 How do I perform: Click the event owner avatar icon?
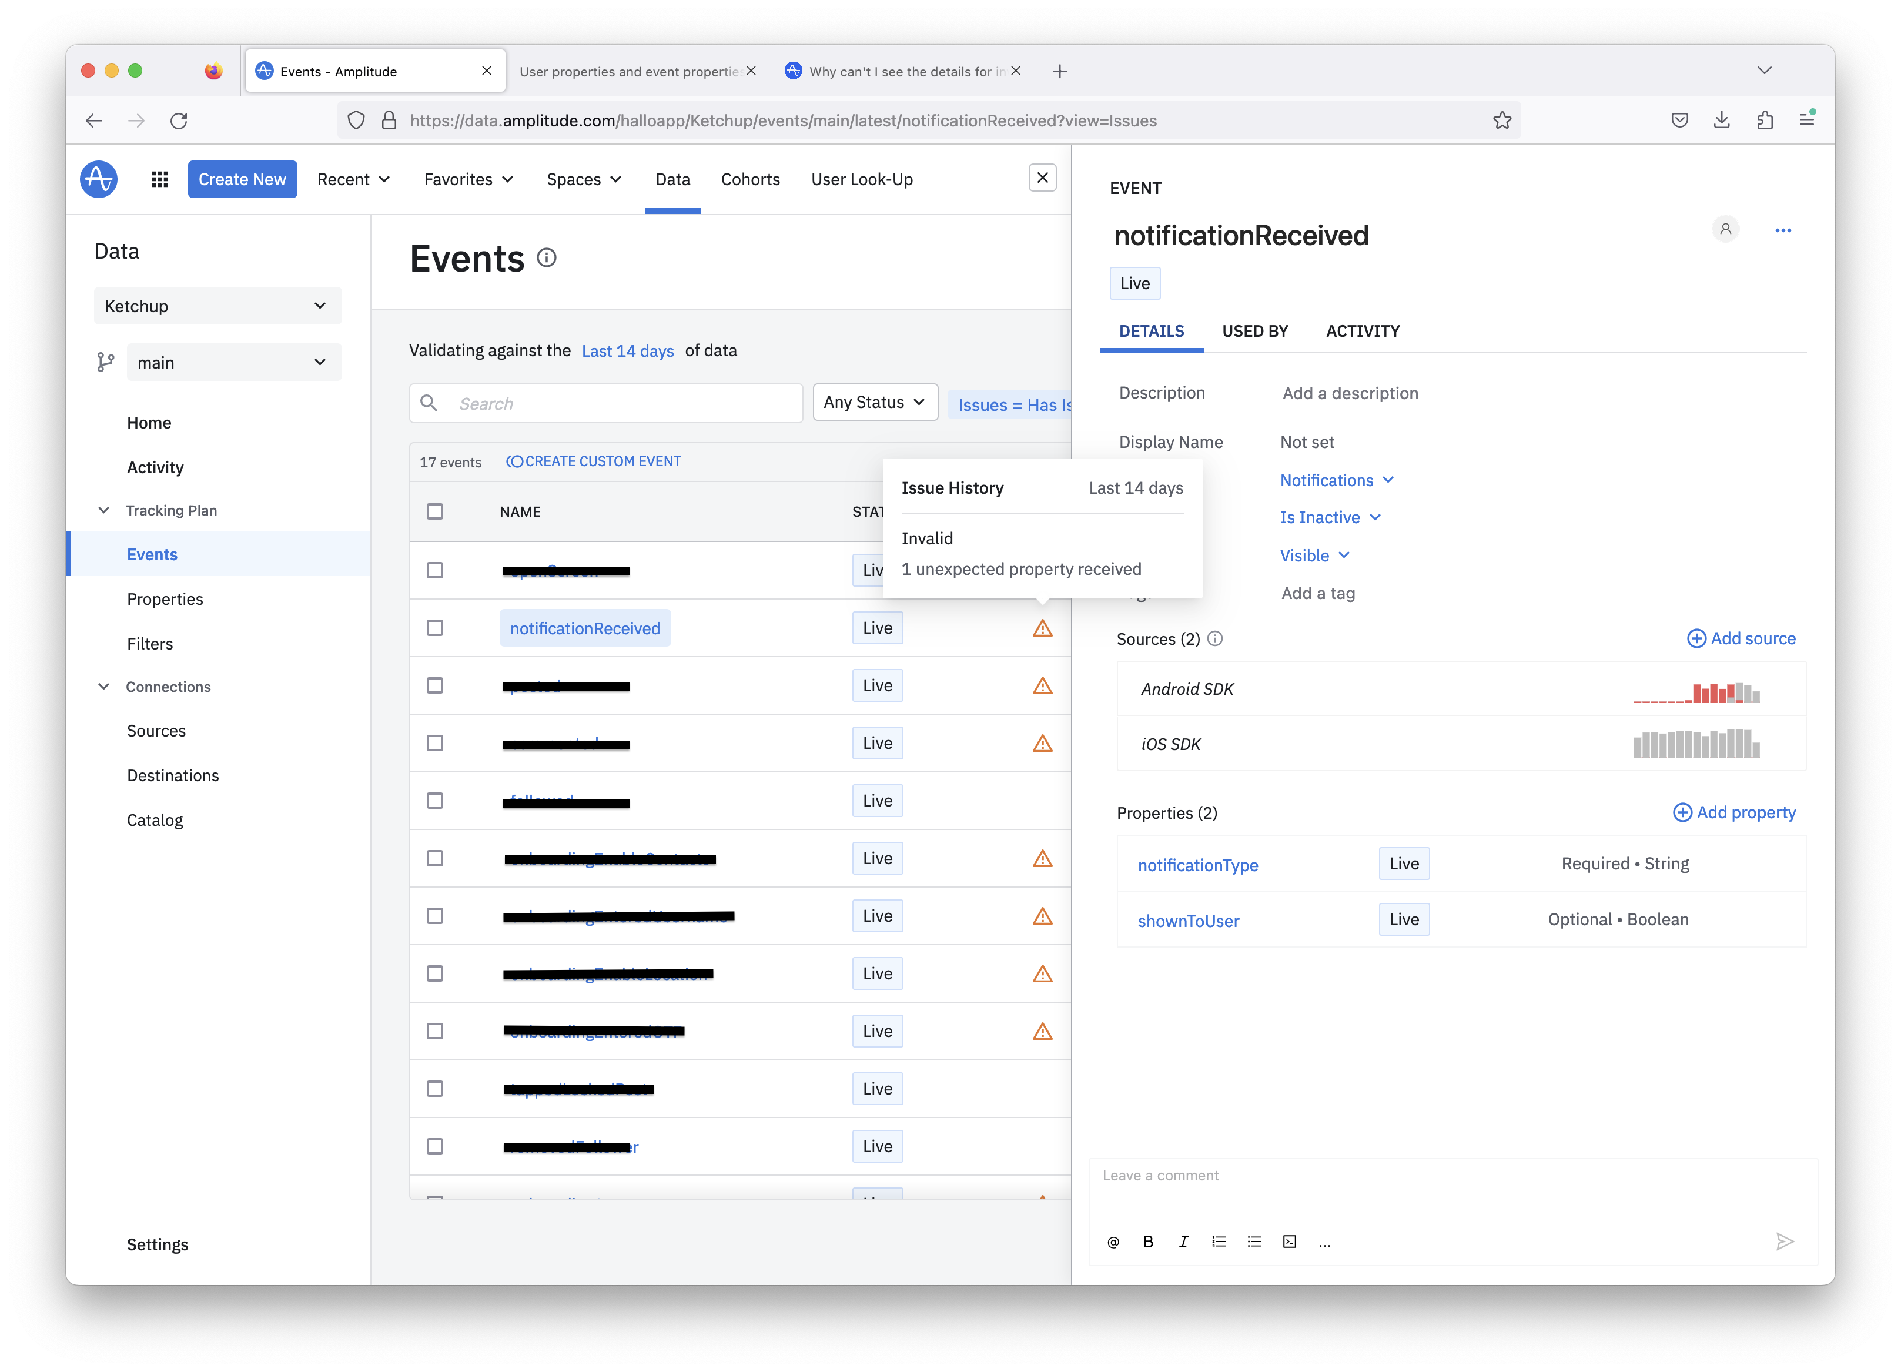pos(1725,229)
